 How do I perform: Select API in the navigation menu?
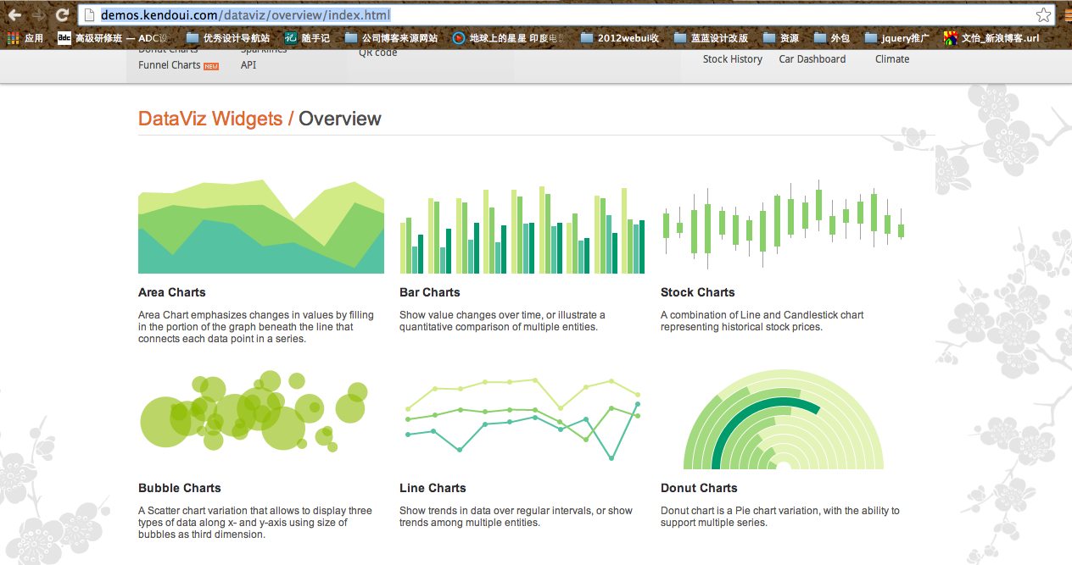(248, 65)
